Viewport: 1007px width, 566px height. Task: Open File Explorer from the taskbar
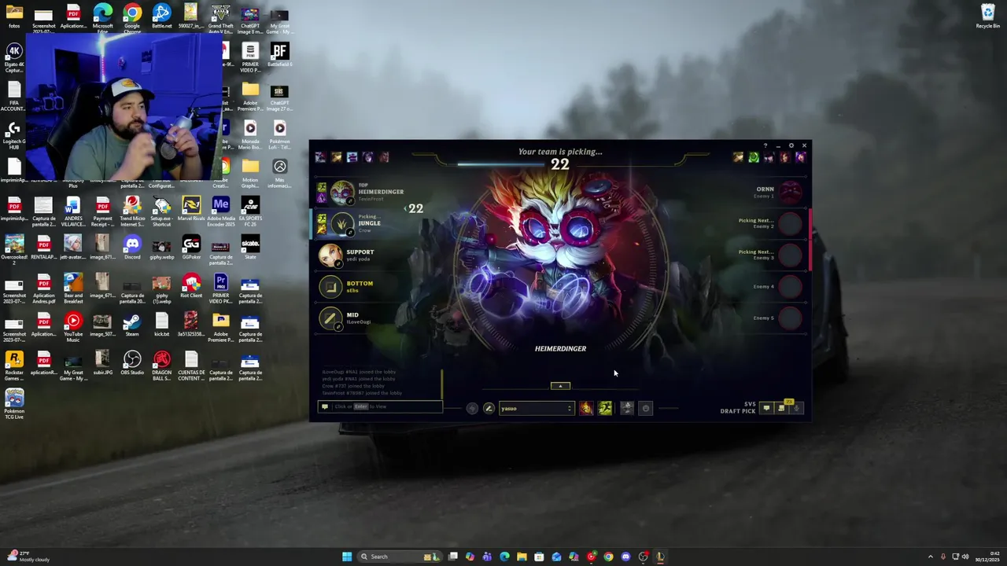[x=522, y=557]
